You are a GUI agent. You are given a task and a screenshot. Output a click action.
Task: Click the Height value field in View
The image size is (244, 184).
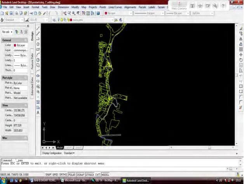tap(20, 125)
